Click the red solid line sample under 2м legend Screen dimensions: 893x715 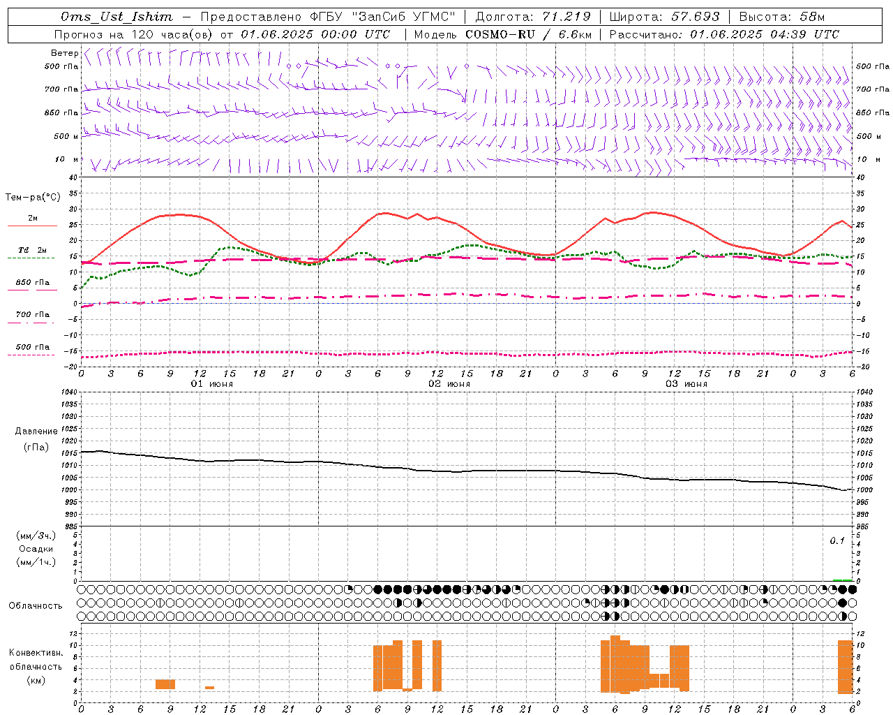point(32,226)
